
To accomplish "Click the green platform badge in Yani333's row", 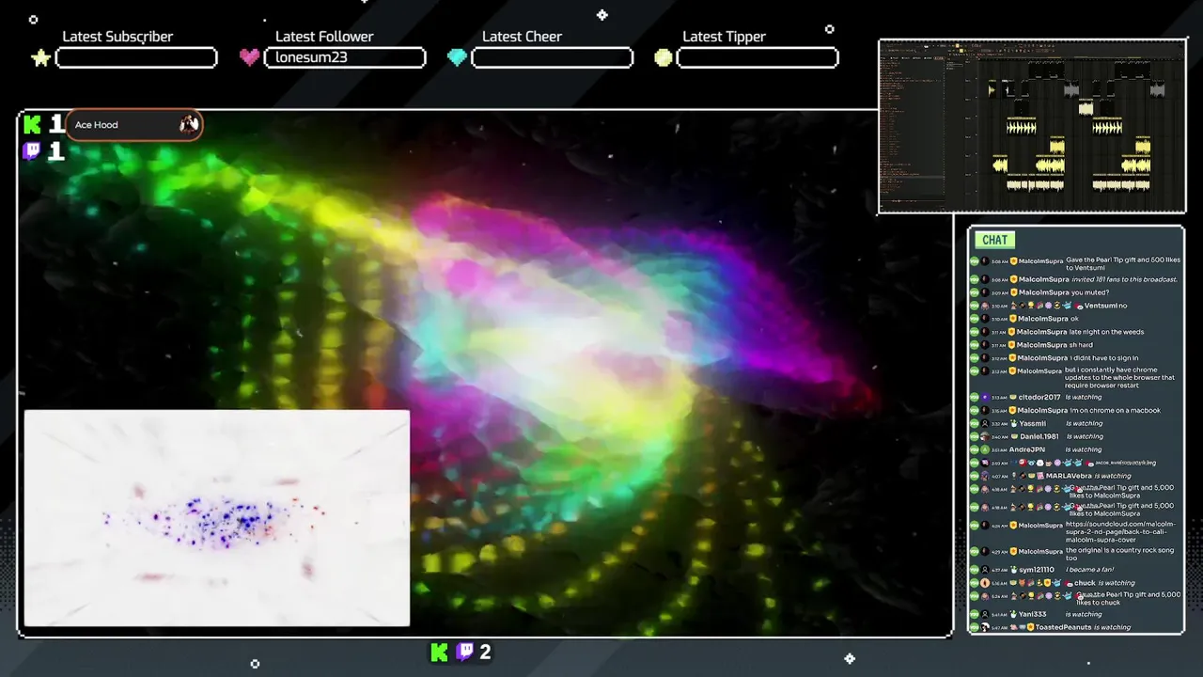I will [974, 614].
